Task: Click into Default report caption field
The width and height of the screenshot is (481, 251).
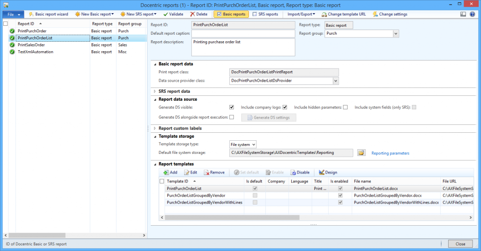Action: 243,33
